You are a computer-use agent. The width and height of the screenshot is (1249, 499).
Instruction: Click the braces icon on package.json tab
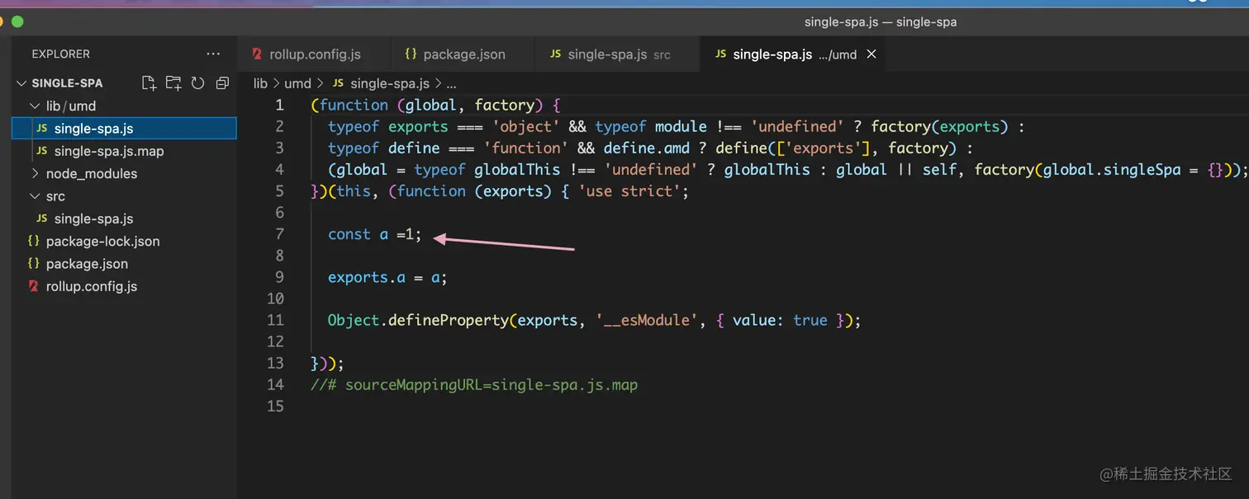(411, 54)
